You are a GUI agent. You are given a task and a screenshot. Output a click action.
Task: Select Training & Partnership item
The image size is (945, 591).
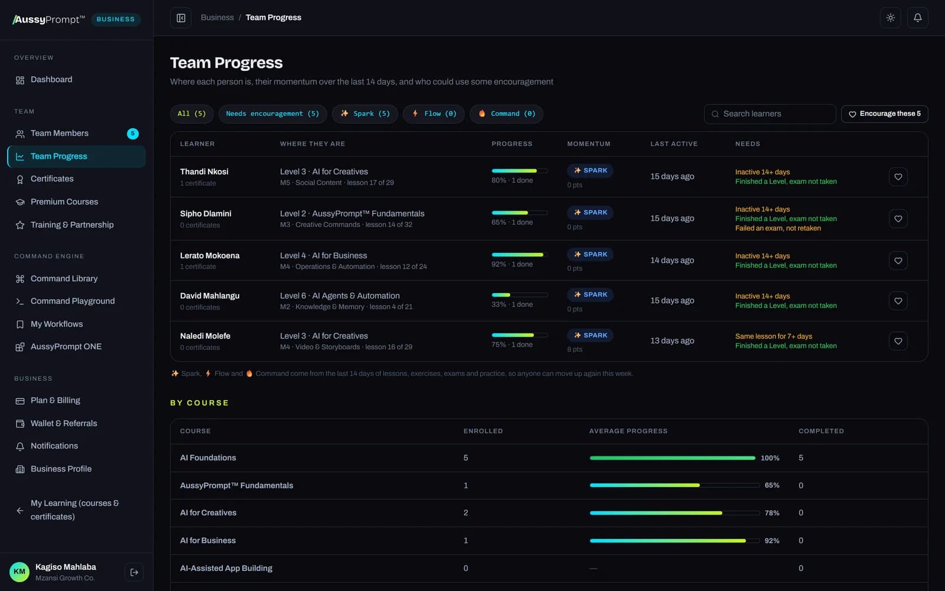click(76, 225)
